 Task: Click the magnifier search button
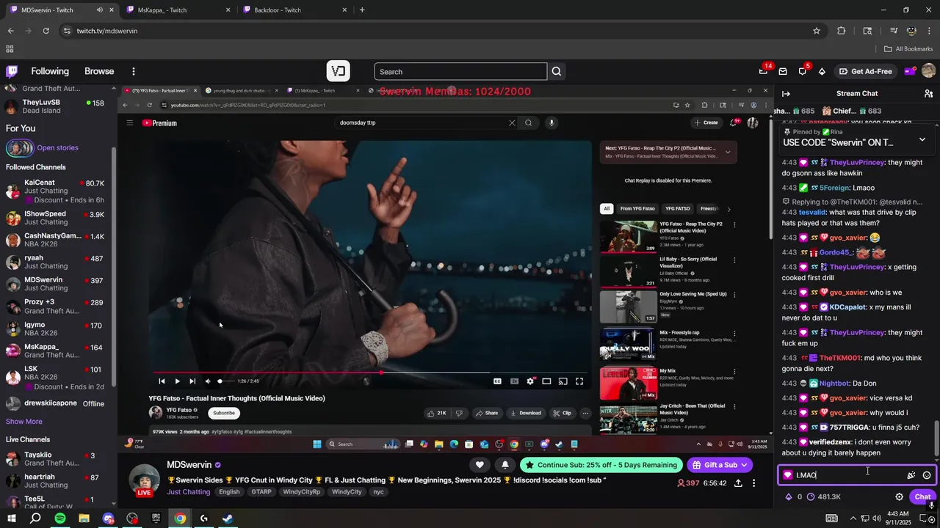point(557,71)
